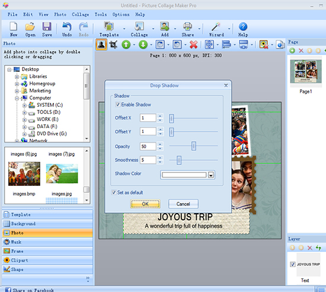
Task: Open the File menu
Action: pos(12,14)
